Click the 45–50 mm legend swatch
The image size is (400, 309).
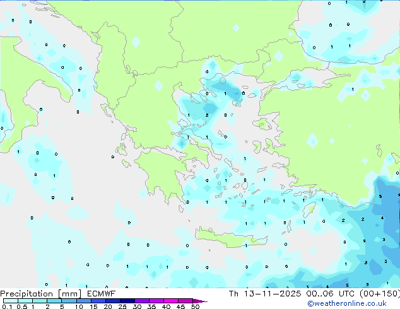(185, 301)
